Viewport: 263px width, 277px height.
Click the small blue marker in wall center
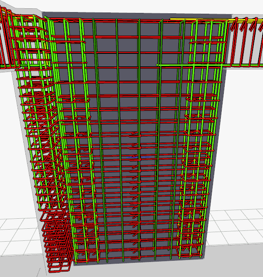tap(133, 157)
